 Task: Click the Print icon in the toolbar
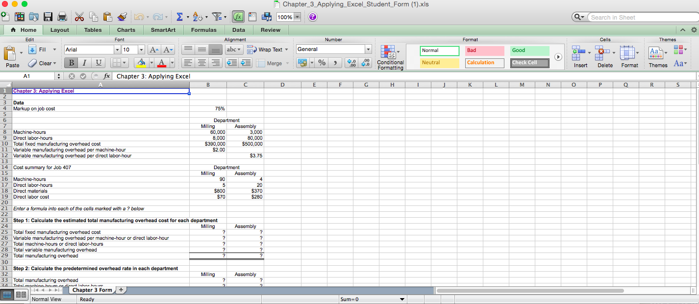pos(62,16)
